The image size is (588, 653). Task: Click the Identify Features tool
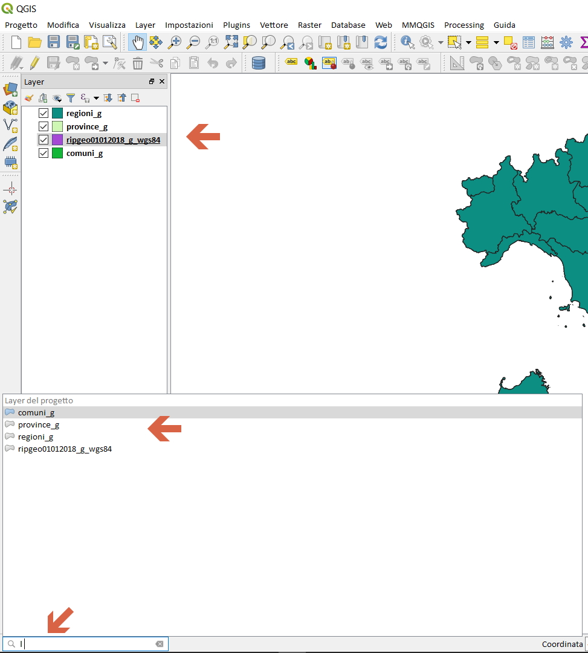408,42
